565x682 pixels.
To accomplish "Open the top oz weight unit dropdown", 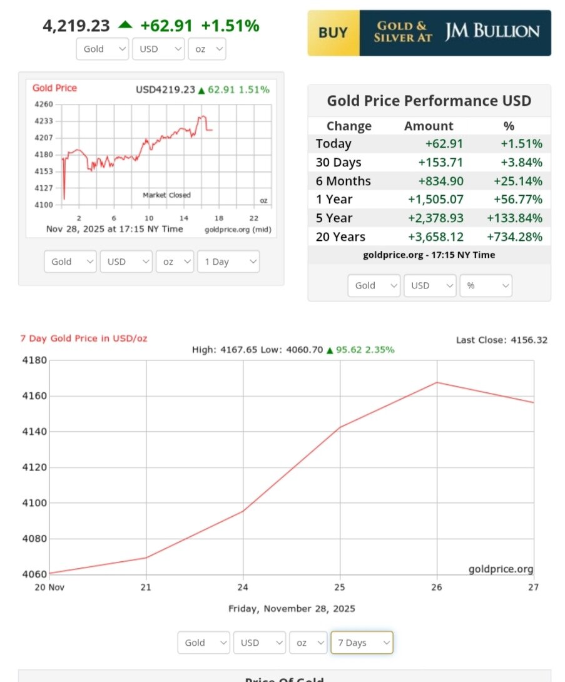I will coord(206,49).
